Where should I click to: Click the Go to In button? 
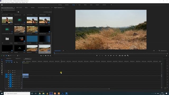(x=106, y=56)
